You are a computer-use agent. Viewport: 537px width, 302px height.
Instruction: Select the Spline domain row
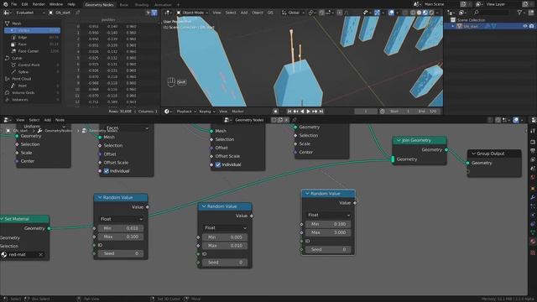tap(33, 72)
